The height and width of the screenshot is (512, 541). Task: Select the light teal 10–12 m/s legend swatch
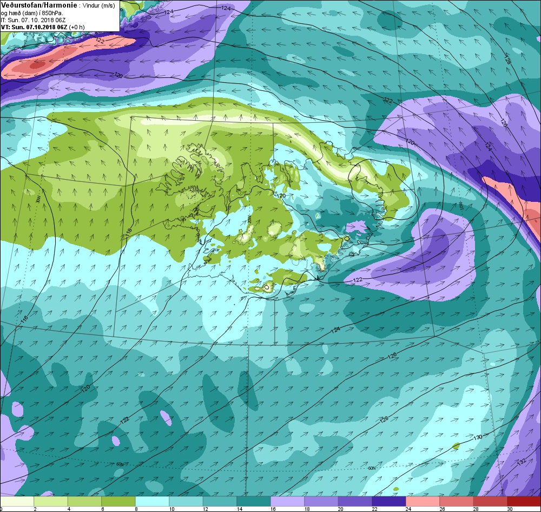click(186, 501)
